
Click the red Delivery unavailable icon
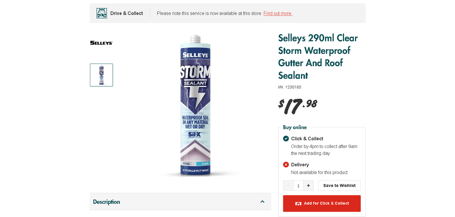click(286, 165)
